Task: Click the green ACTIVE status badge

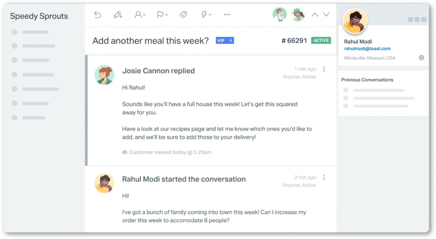Action: pos(321,41)
